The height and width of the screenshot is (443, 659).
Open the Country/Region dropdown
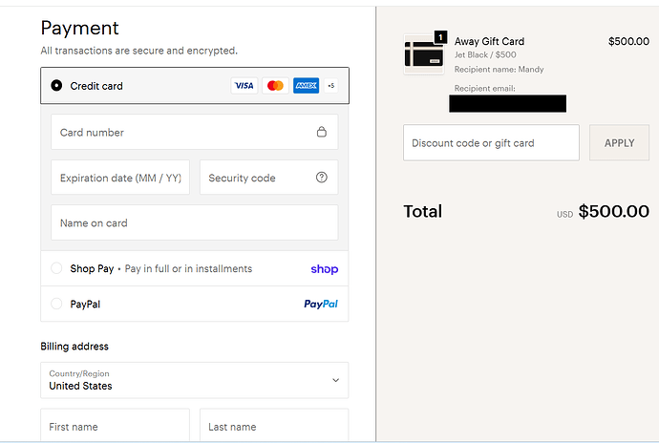tap(195, 380)
